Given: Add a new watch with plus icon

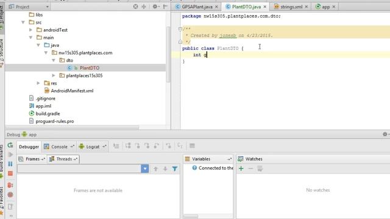Looking at the screenshot, I should (x=241, y=169).
